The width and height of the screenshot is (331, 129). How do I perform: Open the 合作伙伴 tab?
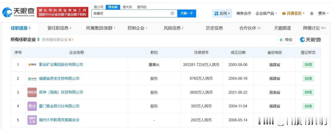coord(250,28)
